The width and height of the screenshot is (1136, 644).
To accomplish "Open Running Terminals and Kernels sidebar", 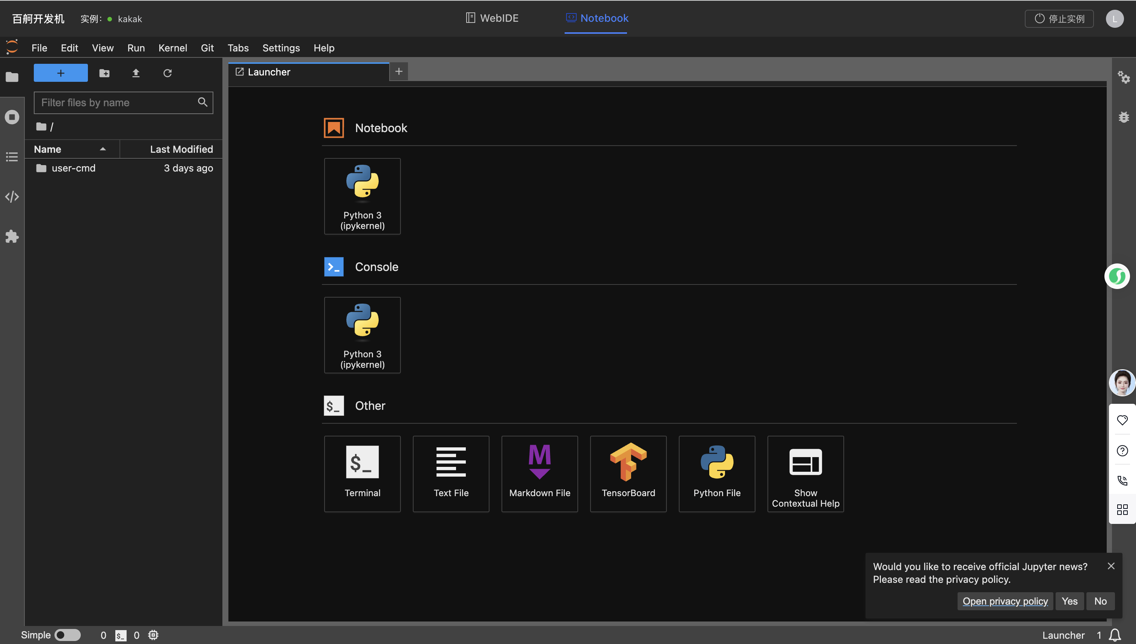I will pos(12,117).
